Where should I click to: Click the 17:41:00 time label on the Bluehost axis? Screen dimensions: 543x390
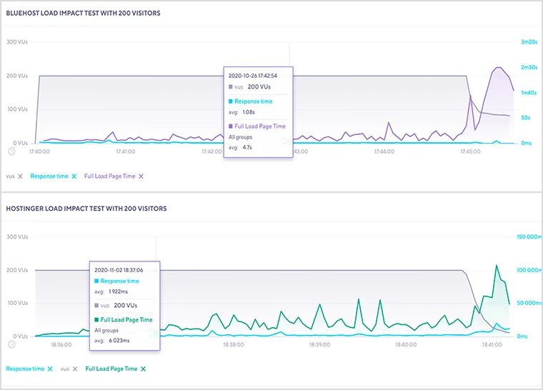click(125, 151)
